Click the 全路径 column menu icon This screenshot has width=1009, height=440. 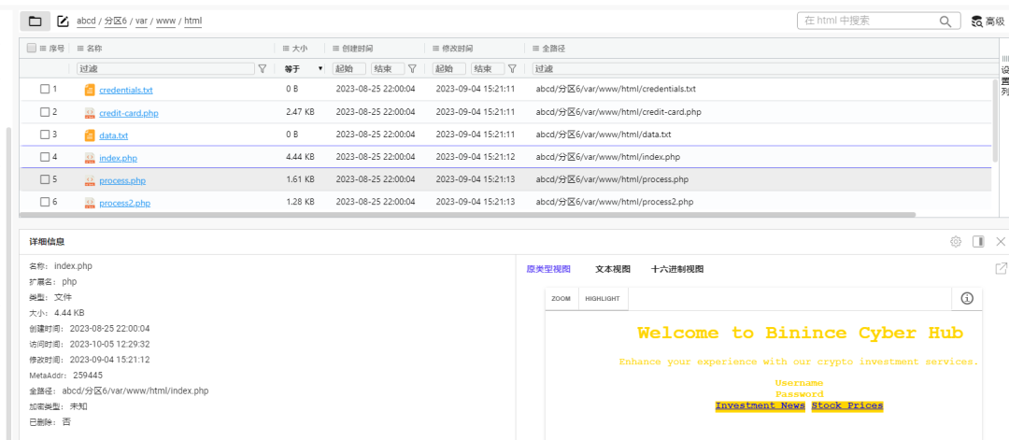point(536,49)
